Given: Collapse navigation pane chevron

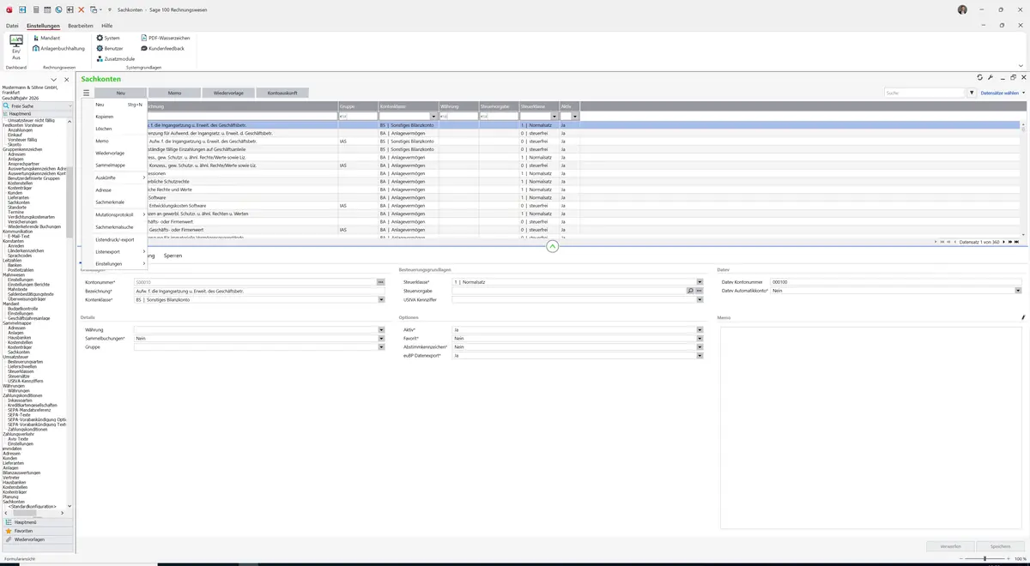Looking at the screenshot, I should [54, 80].
